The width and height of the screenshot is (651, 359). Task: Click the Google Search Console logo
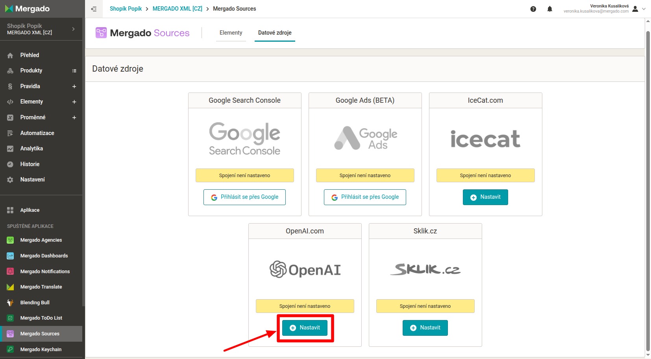tap(244, 139)
